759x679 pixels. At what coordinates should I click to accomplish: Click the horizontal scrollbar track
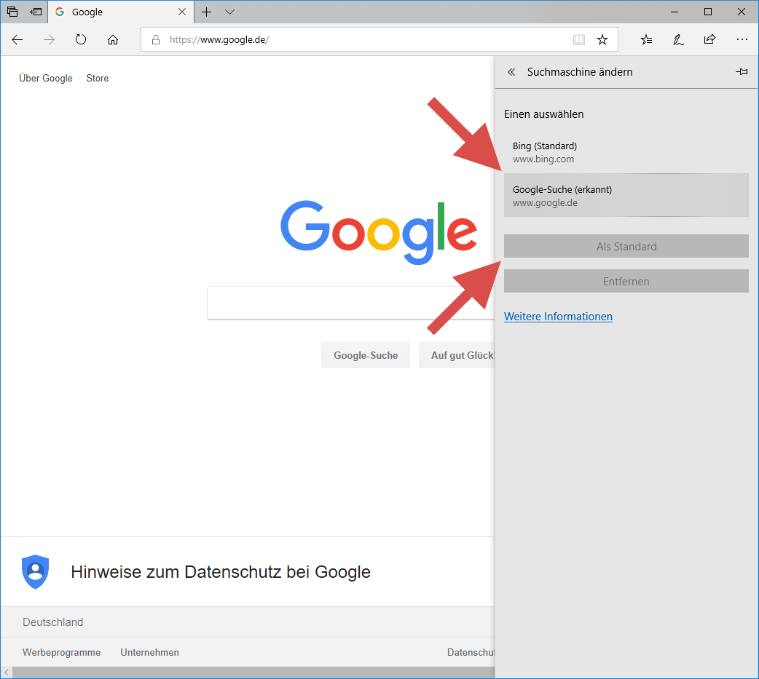pyautogui.click(x=253, y=672)
